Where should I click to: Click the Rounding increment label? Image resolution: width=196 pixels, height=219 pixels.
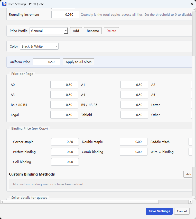point(24,15)
